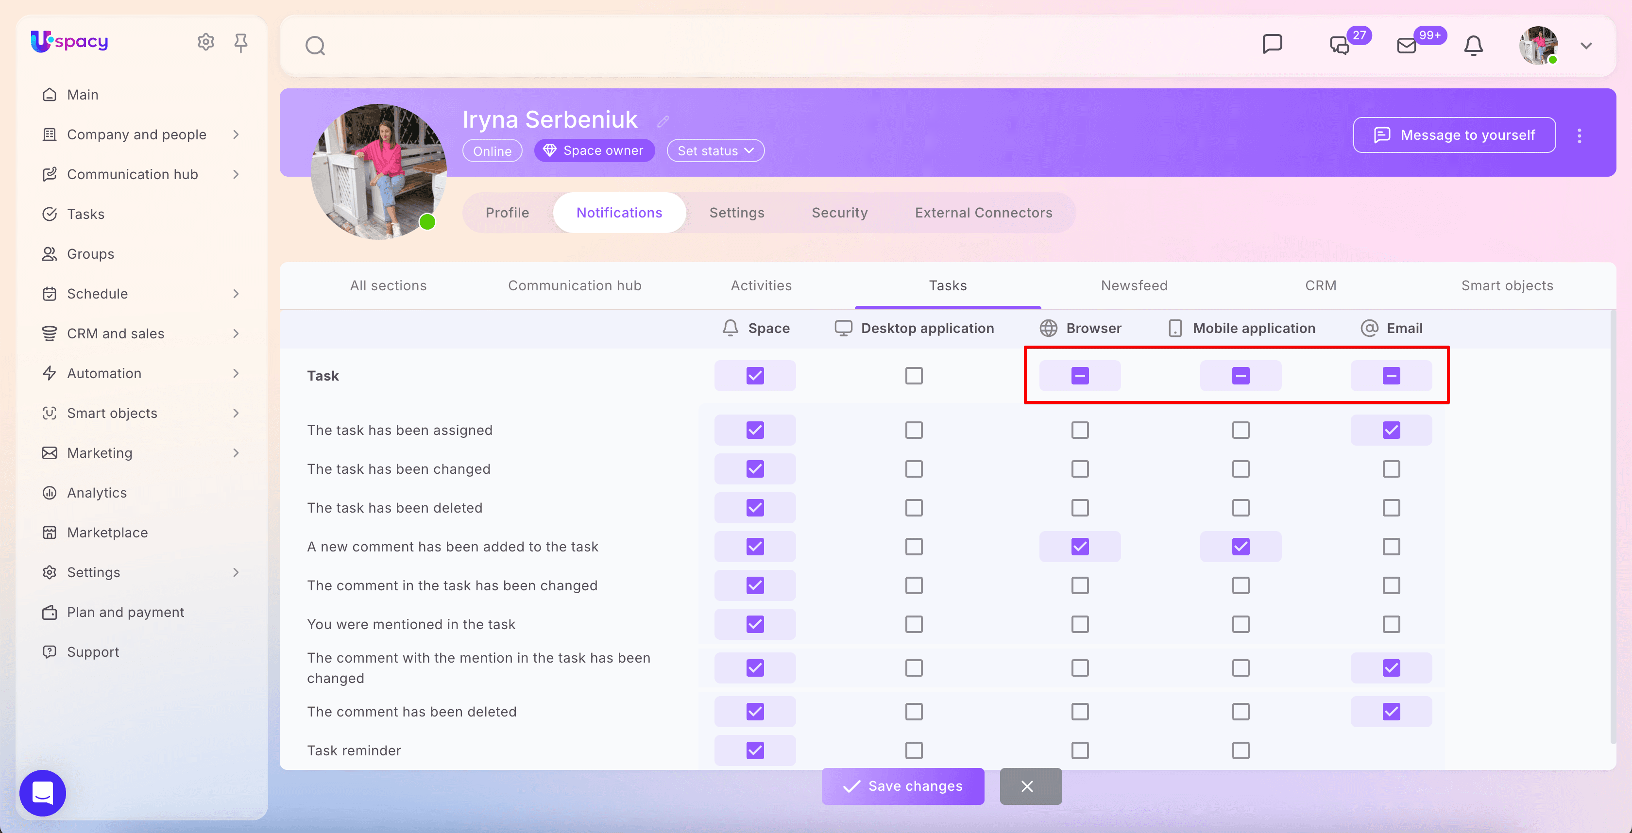Open the chat bubble icon in top bar
The height and width of the screenshot is (833, 1632).
pyautogui.click(x=1272, y=44)
